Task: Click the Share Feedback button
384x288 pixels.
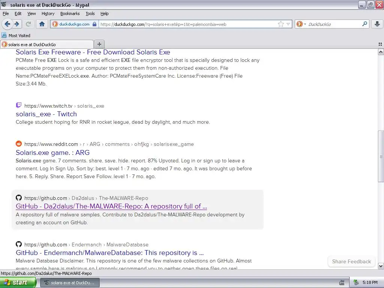Action: 351,261
